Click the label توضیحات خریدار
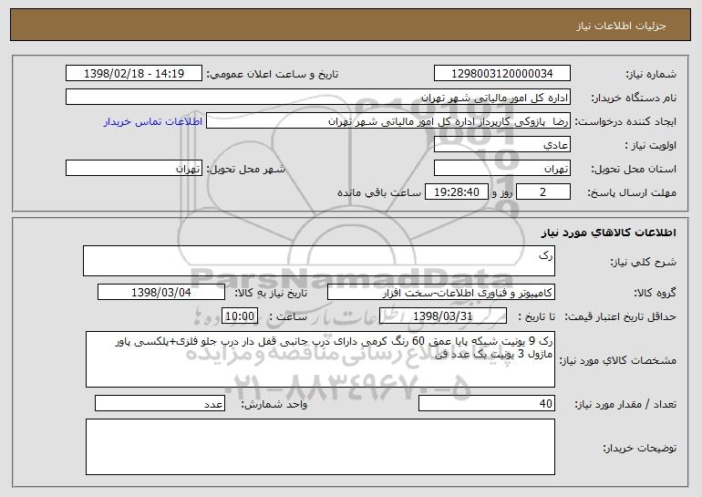Screen dimensions: 702x497 click(x=640, y=448)
